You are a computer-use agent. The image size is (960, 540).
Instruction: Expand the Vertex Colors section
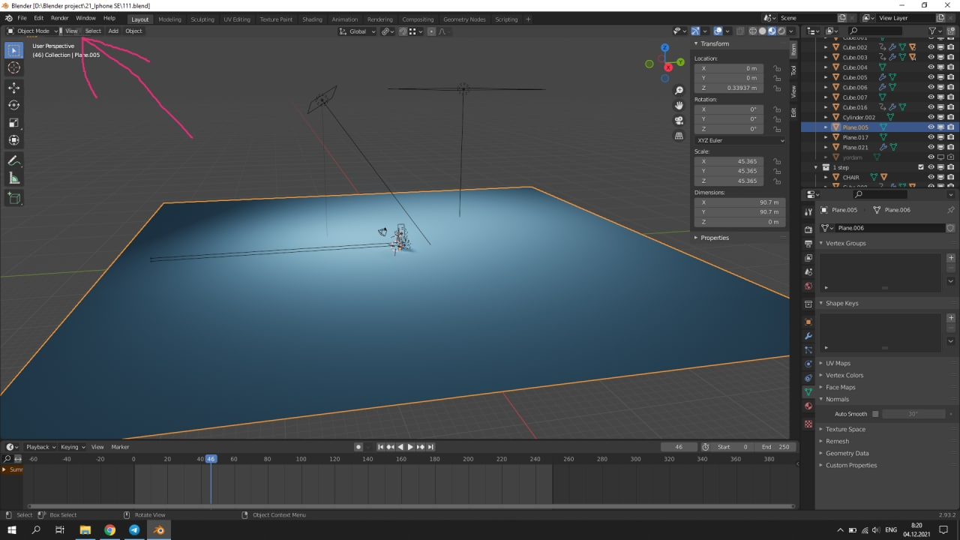click(844, 375)
